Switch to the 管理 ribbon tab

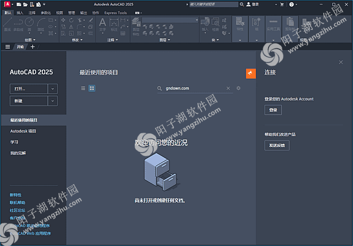pyautogui.click(x=72, y=13)
